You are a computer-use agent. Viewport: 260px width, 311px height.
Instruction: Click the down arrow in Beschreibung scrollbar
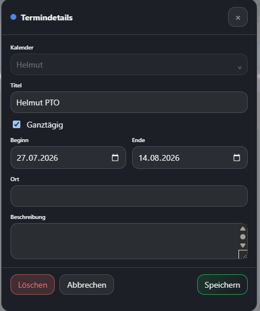pyautogui.click(x=243, y=245)
